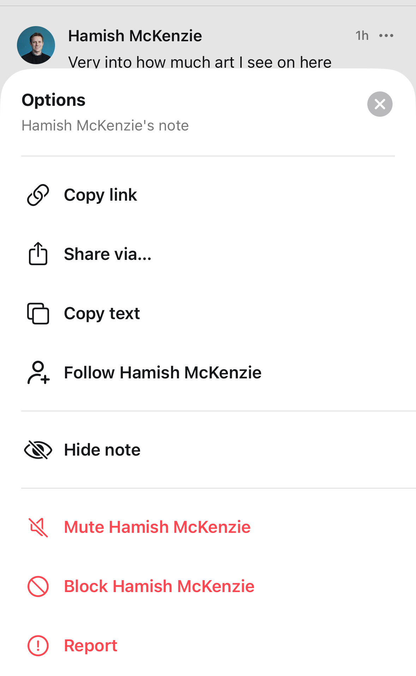Choose Hide note option
This screenshot has width=416, height=676.
coord(208,450)
